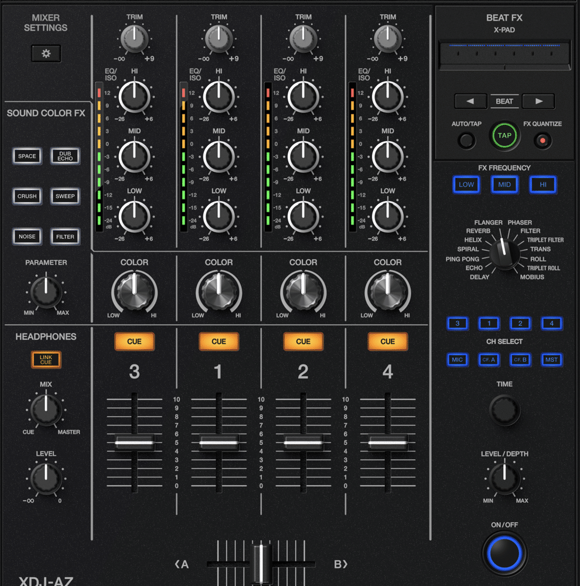Image resolution: width=580 pixels, height=586 pixels.
Task: Open the Mixer Settings gear
Action: coord(46,53)
